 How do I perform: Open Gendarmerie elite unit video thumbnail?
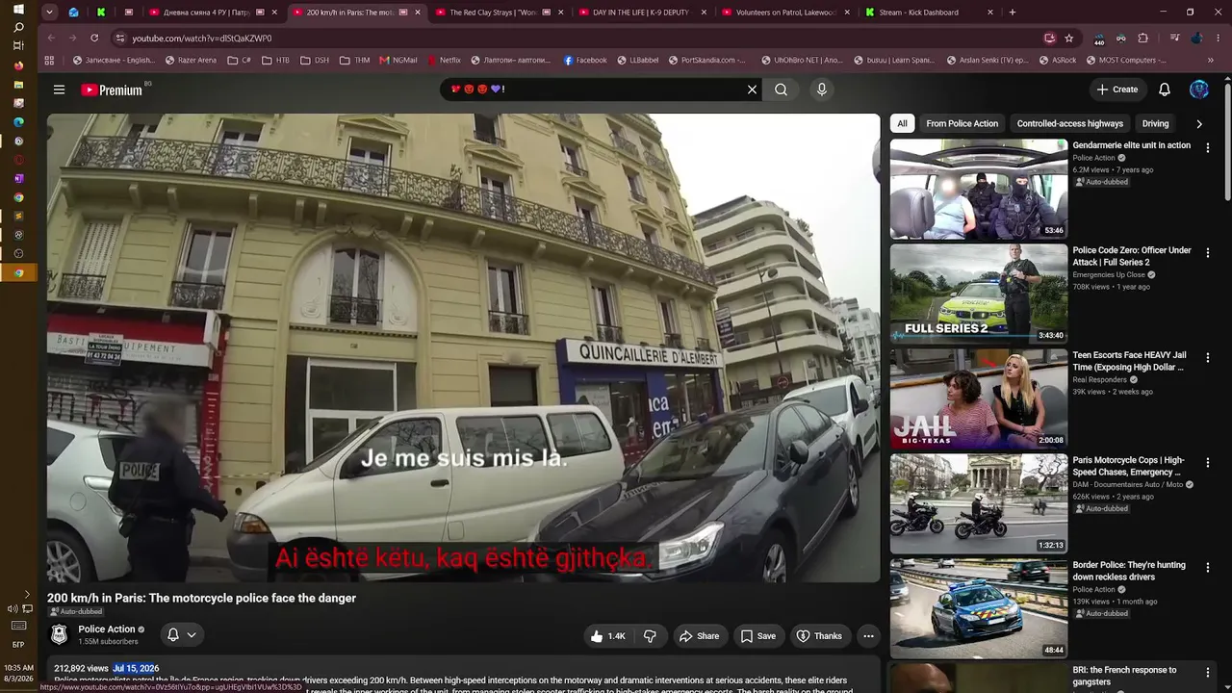(x=979, y=189)
